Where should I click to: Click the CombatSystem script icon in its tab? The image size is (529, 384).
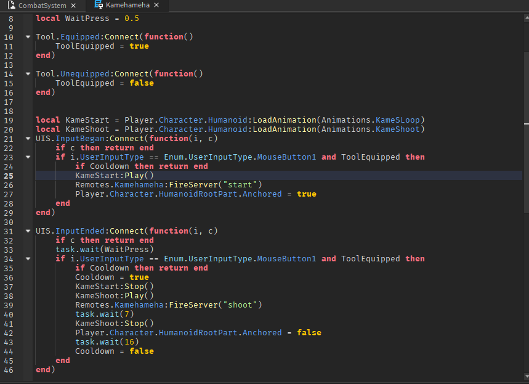(x=11, y=6)
